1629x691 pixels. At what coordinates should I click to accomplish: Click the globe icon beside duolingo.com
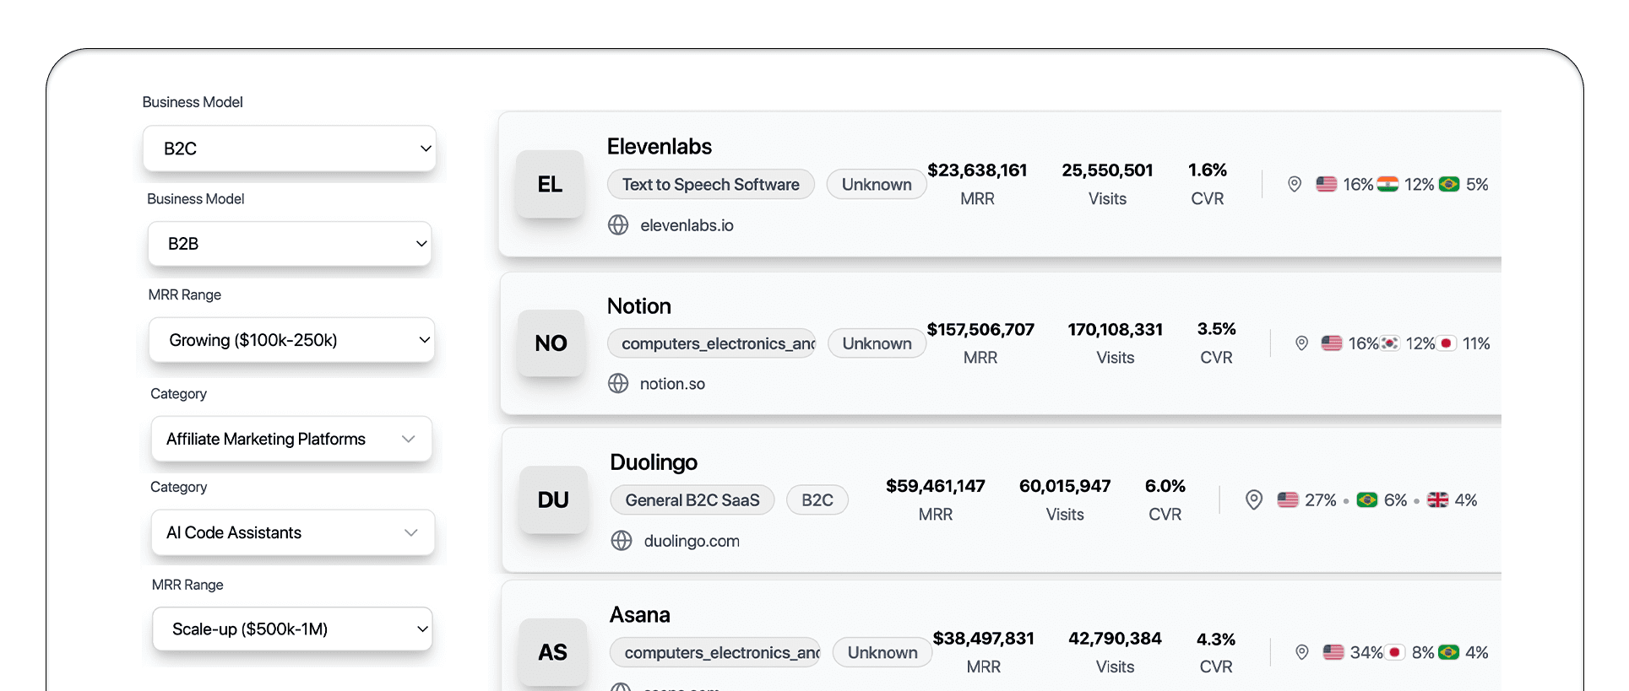pyautogui.click(x=622, y=541)
